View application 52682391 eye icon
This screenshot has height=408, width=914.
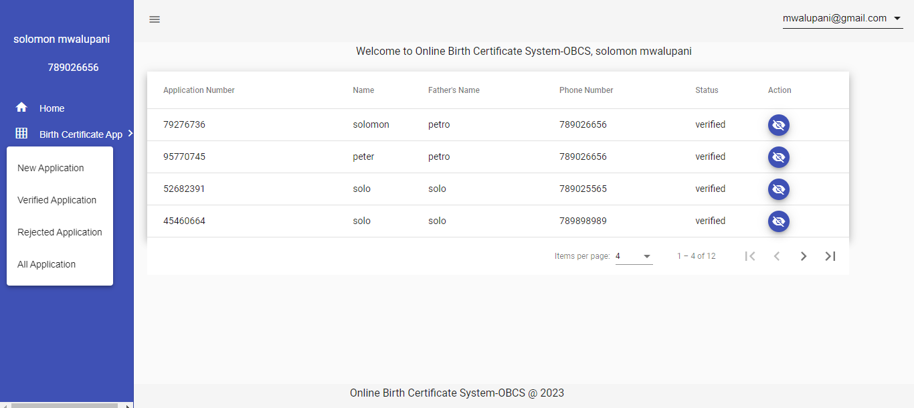point(779,189)
